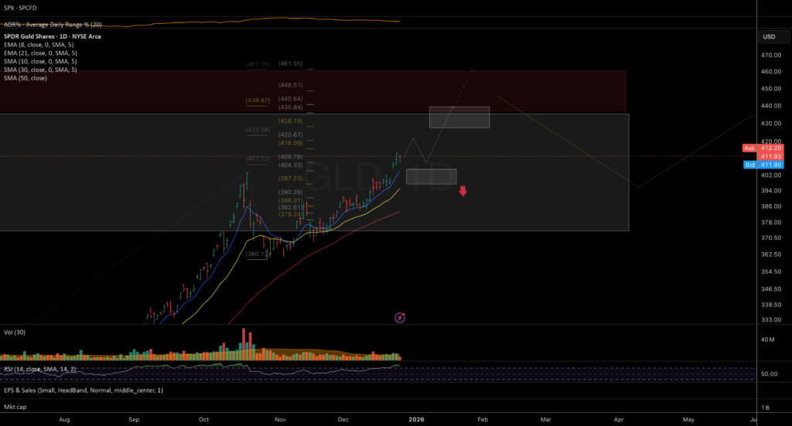Screen dimensions: 792x426
Task: Select the EMA 8 indicator legend
Action: [39, 45]
